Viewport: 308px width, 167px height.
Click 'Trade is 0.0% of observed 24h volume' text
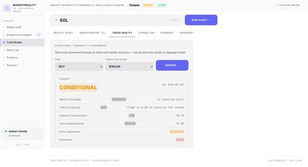pos(156,107)
